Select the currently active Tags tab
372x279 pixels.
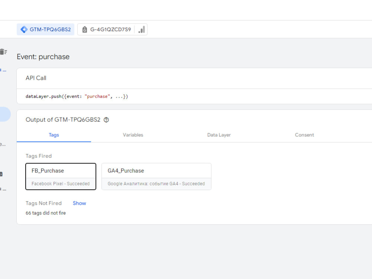54,135
